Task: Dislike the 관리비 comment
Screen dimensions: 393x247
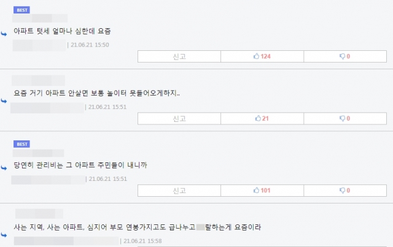Action: pyautogui.click(x=345, y=191)
